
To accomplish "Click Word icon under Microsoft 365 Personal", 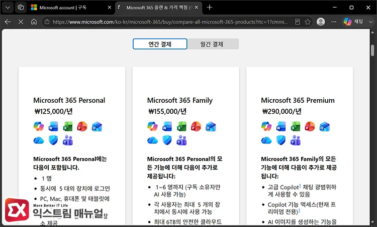I will point(53,126).
